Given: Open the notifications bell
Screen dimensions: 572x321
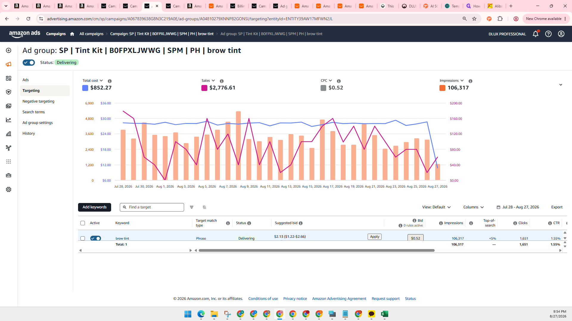Looking at the screenshot, I should [535, 34].
